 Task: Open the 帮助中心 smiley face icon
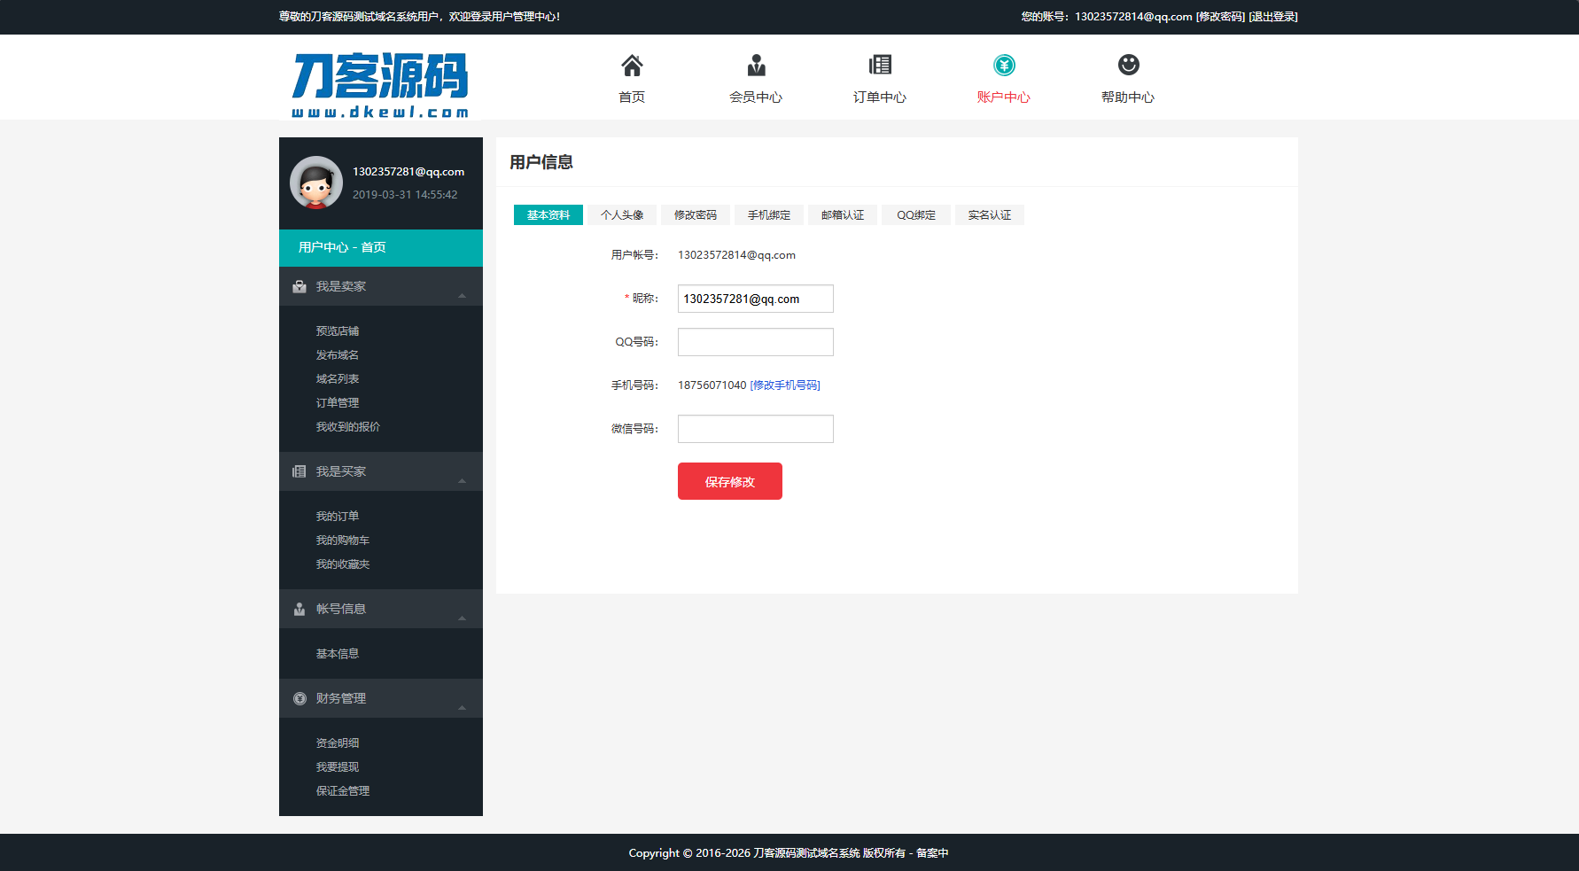1127,64
